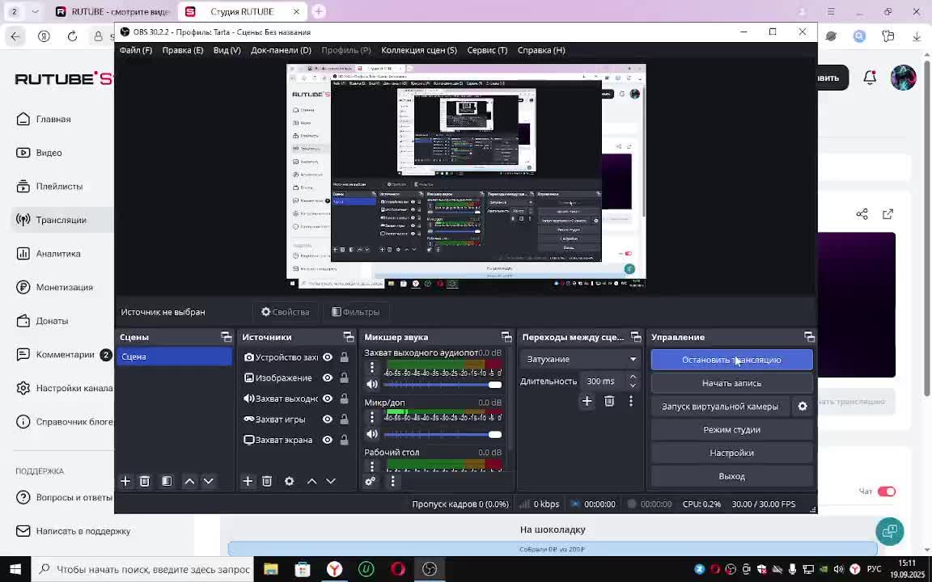Open Справка (H) menu
Image resolution: width=932 pixels, height=582 pixels.
pos(541,50)
